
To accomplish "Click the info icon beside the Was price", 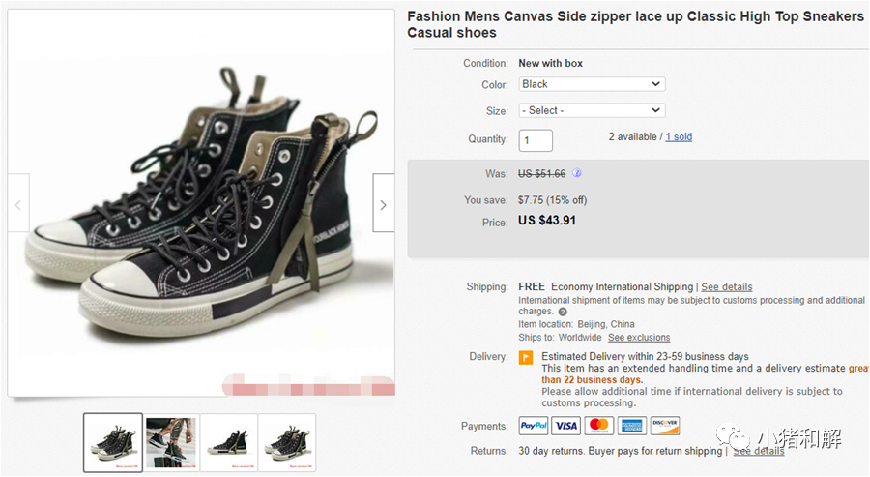I will point(577,174).
